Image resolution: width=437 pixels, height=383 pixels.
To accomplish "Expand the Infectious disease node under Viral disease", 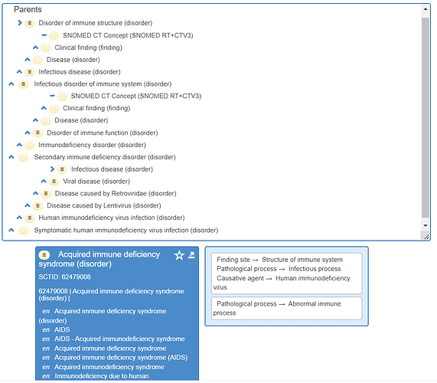I will (x=52, y=169).
